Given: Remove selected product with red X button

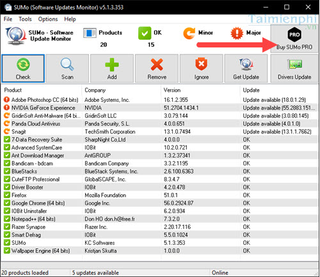Looking at the screenshot, I should [x=157, y=69].
